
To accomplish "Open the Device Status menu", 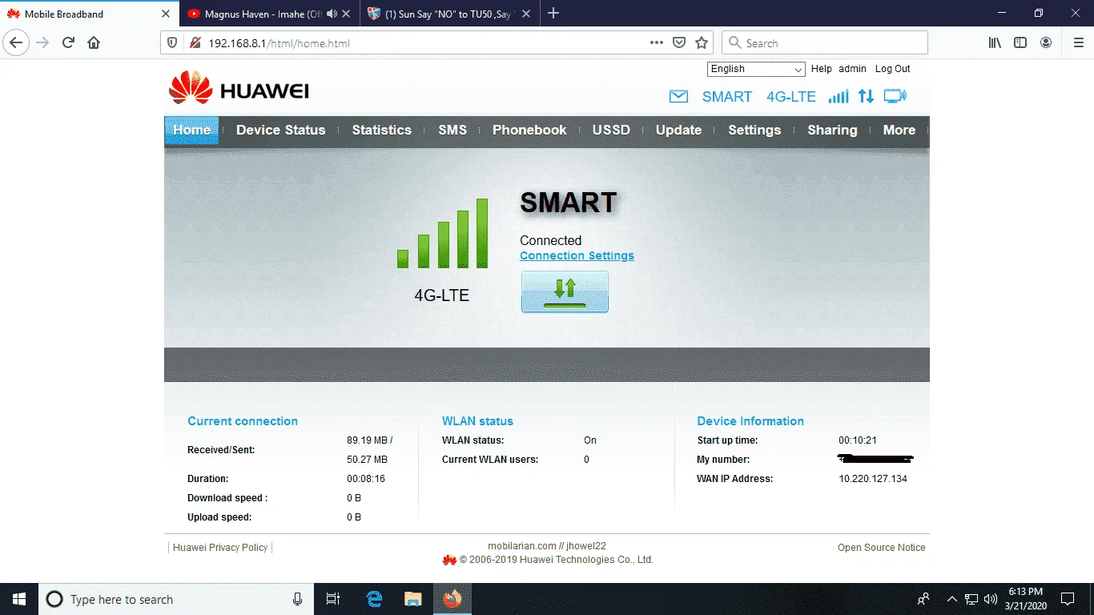I will (281, 130).
